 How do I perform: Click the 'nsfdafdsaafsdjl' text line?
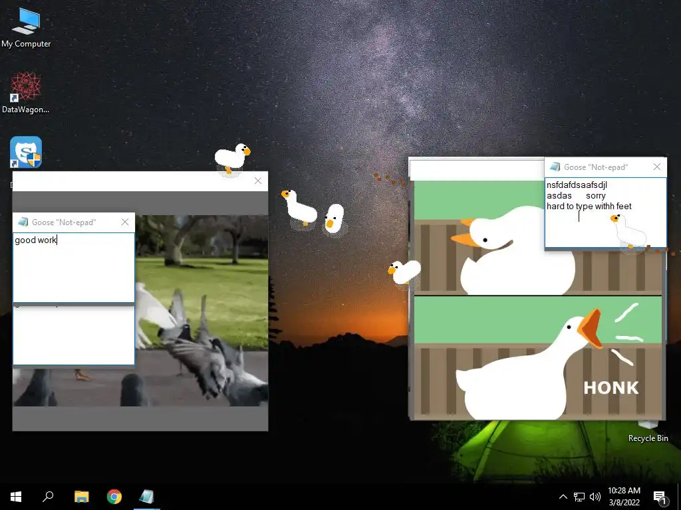[x=577, y=185]
